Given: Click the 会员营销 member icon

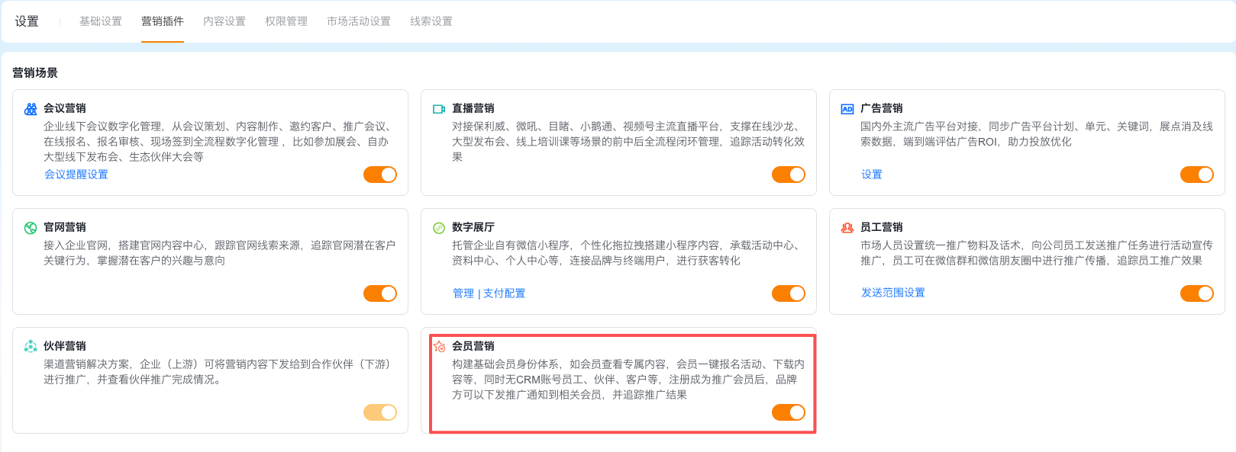Looking at the screenshot, I should coord(439,347).
